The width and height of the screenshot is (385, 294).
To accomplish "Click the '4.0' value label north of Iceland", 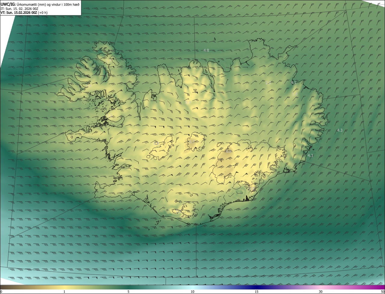I will click(x=206, y=51).
